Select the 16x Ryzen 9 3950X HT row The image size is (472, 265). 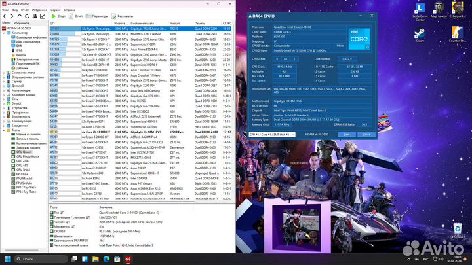(x=140, y=39)
